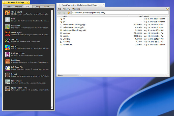Screen dimensions: 174x116
Task: Click the icons.h file icon
Action: point(61,36)
